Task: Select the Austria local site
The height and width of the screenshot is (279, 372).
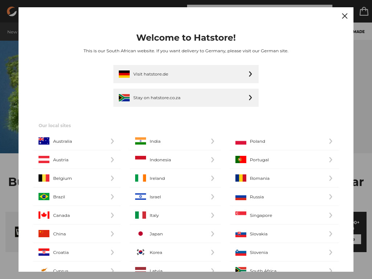Action: coord(77,160)
